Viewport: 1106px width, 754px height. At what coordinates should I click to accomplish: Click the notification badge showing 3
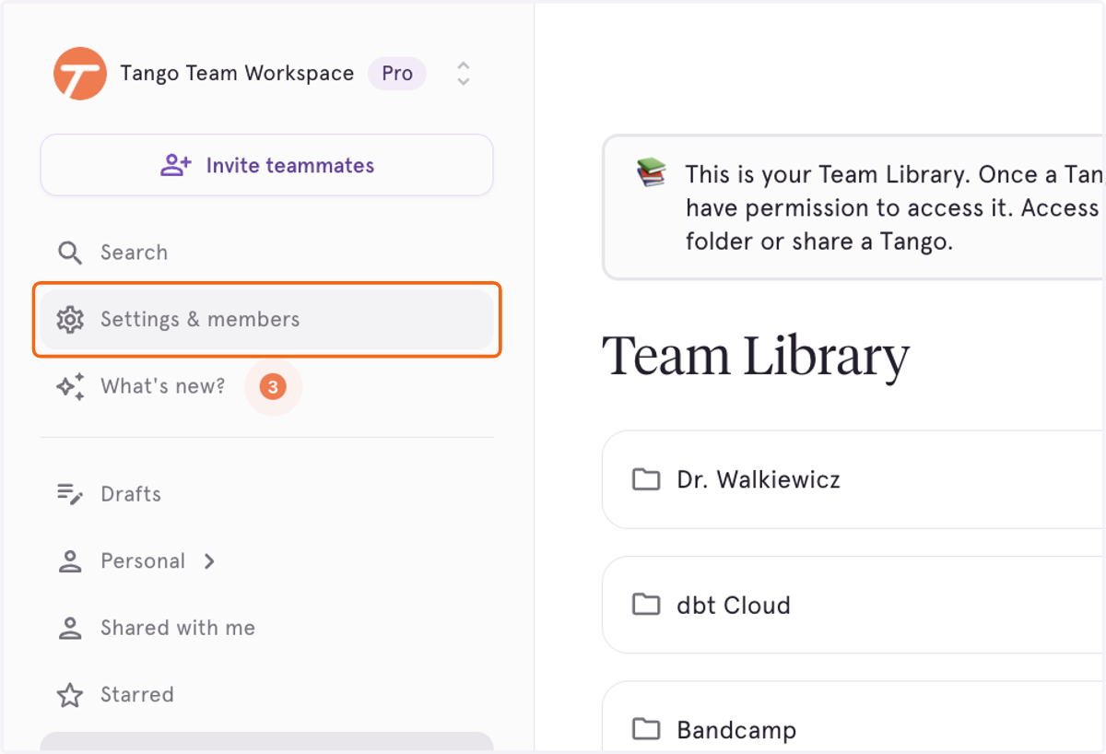(x=273, y=387)
